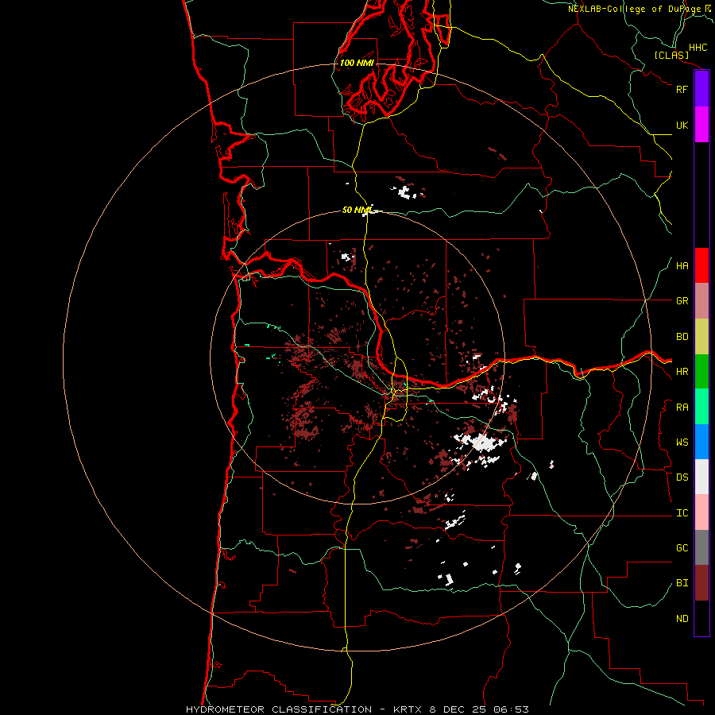Click the 'WS' legend label

(682, 443)
